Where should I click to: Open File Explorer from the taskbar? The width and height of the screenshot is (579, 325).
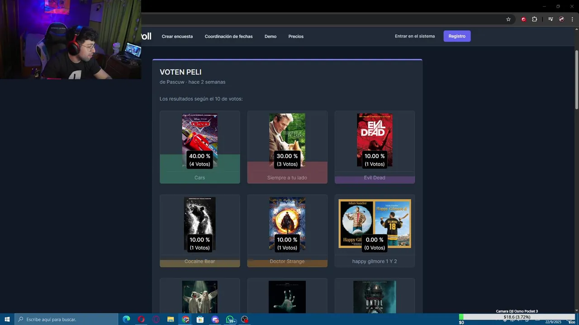[171, 319]
